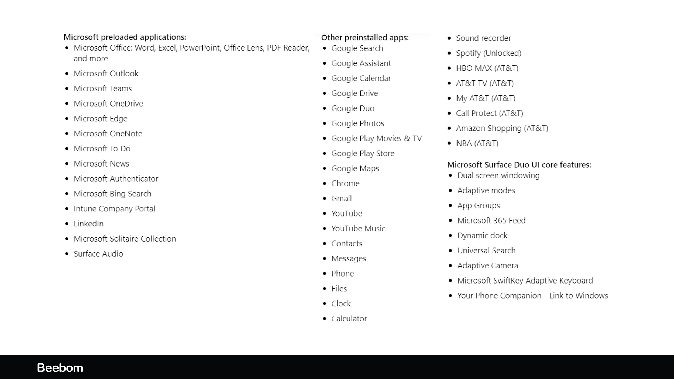Screen dimensions: 674x379
Task: Open the Surface Audio icon
Action: pyautogui.click(x=99, y=253)
